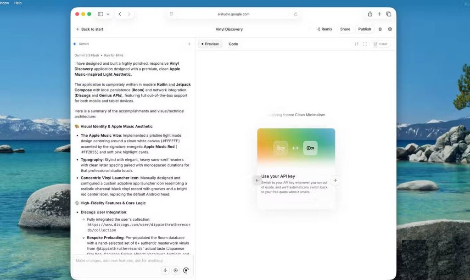Click the Share button in header
470x280 pixels.
click(345, 29)
